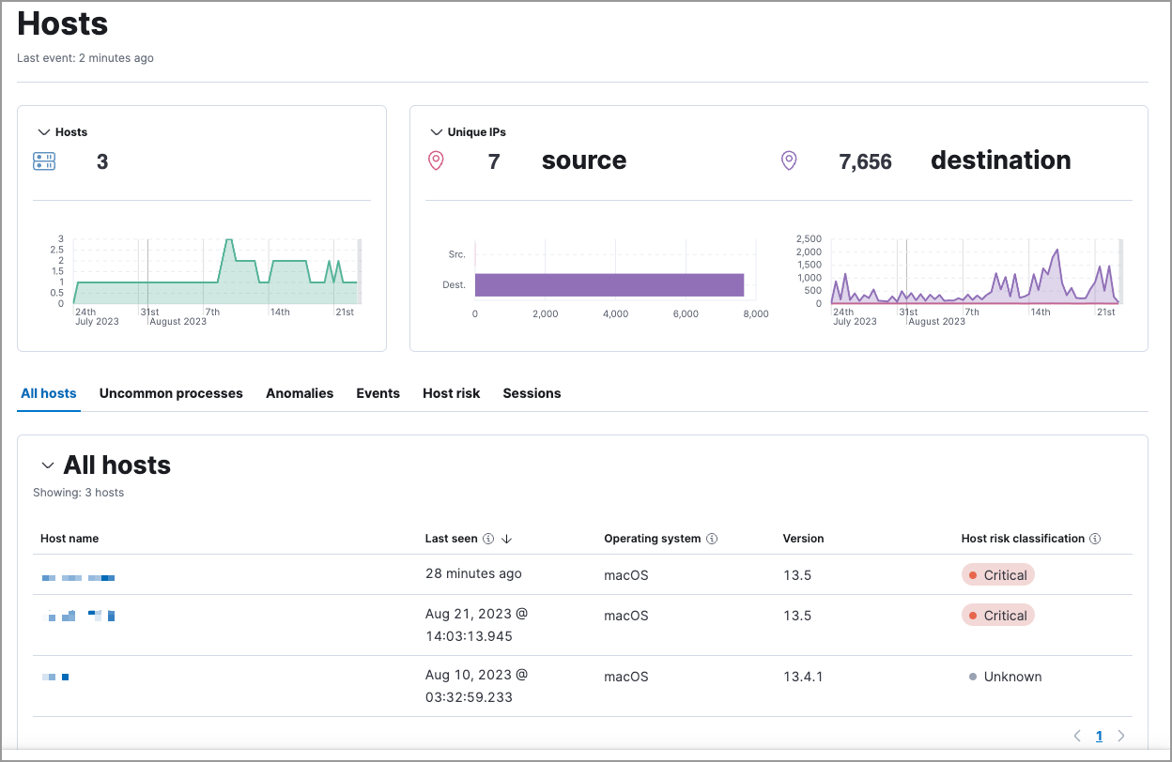Click the info icon next to Operating system
This screenshot has height=762, width=1172.
click(x=713, y=538)
